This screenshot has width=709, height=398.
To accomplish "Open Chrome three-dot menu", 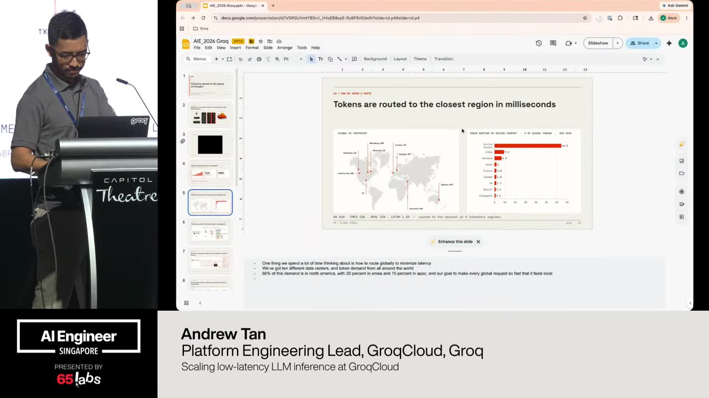I will (x=687, y=18).
